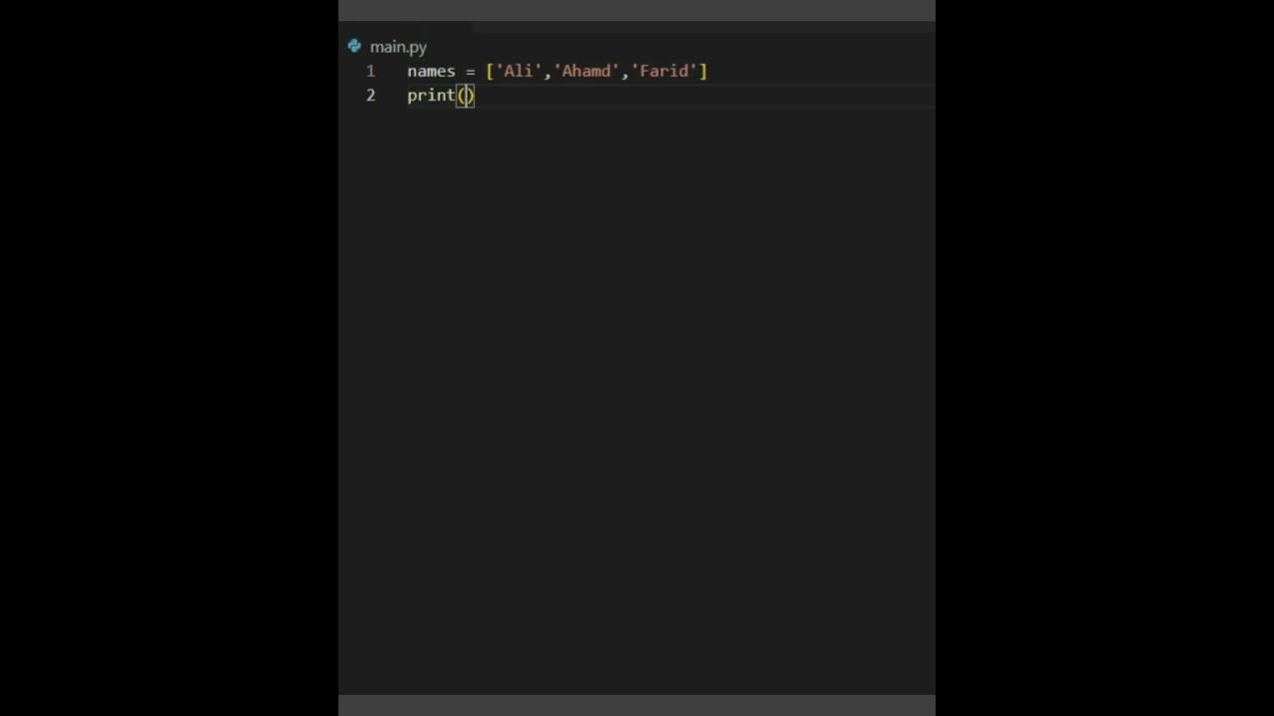The height and width of the screenshot is (716, 1274).
Task: Select the main.py file label
Action: 398,47
